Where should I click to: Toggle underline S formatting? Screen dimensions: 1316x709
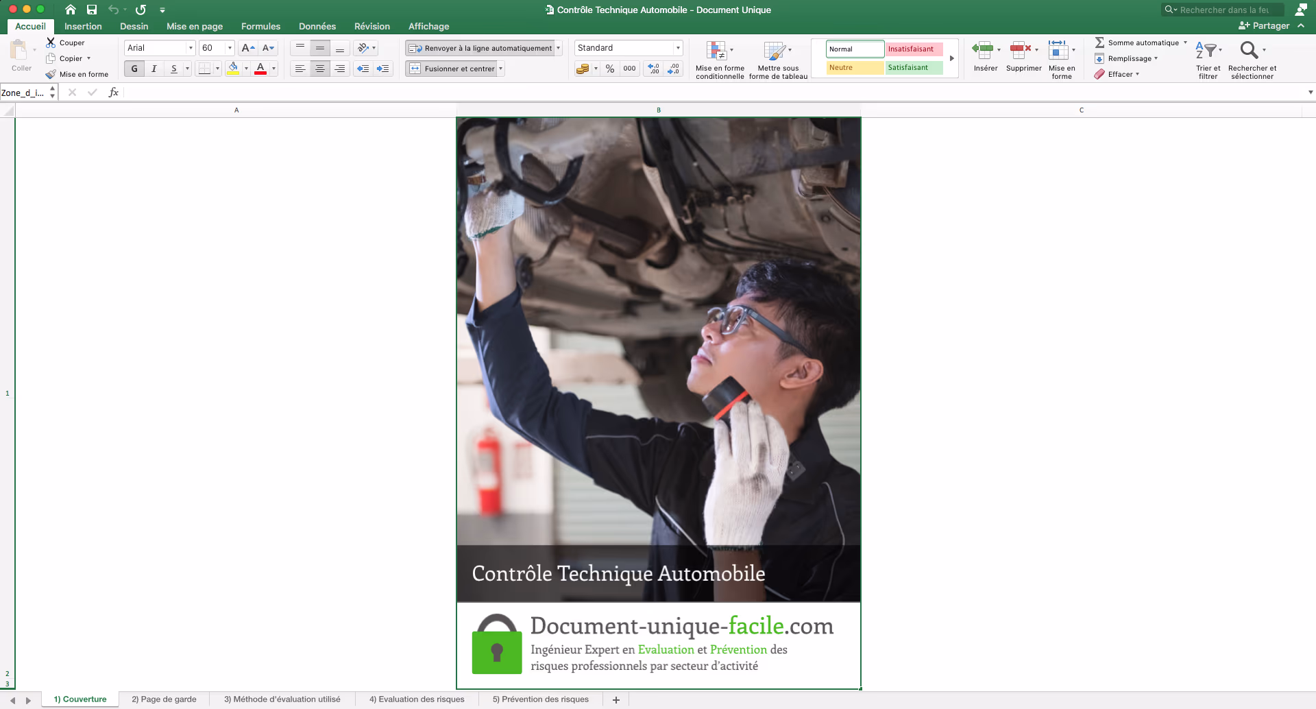[174, 69]
